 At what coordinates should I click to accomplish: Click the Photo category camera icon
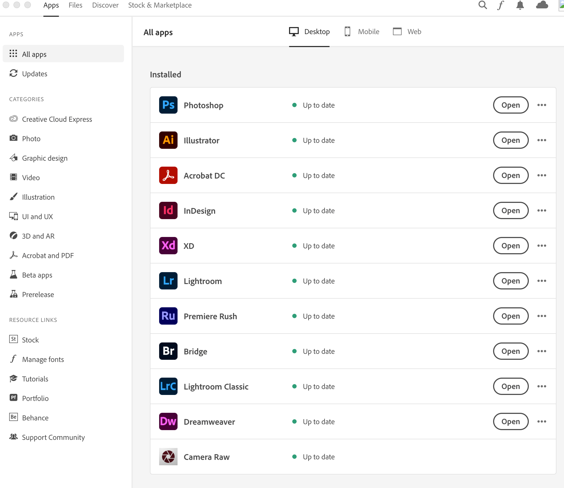[13, 138]
